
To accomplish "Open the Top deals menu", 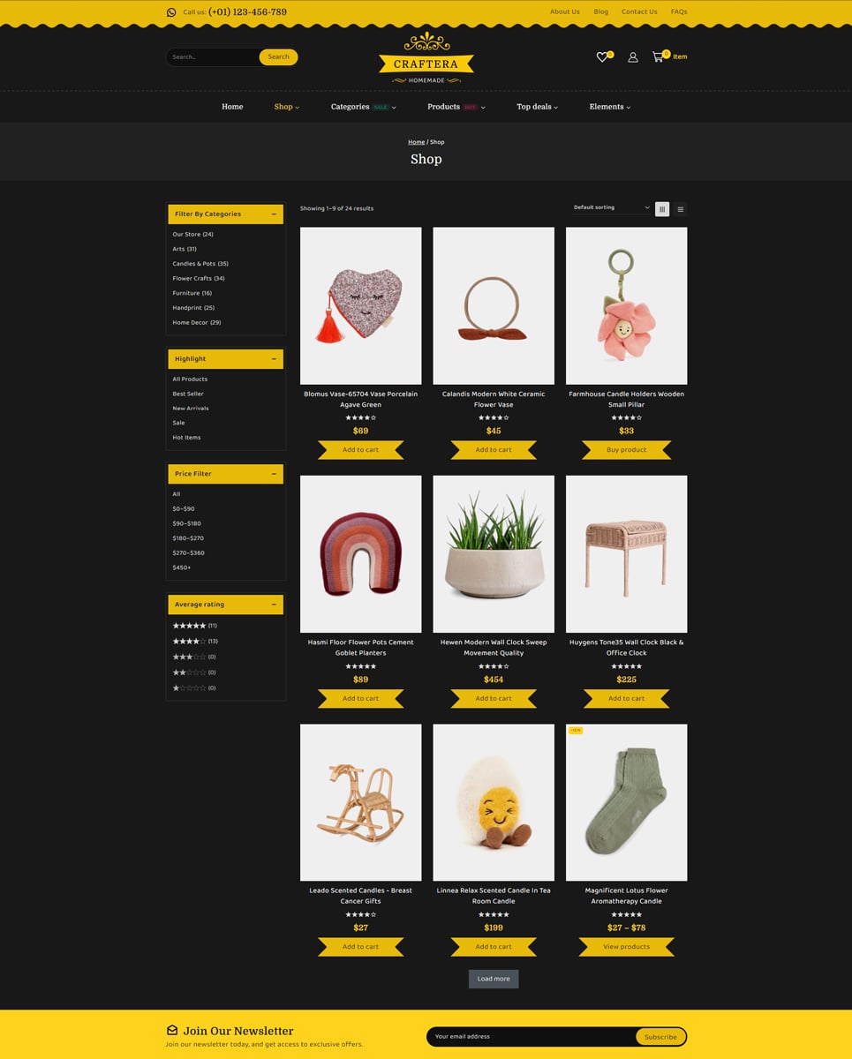I will coord(537,107).
